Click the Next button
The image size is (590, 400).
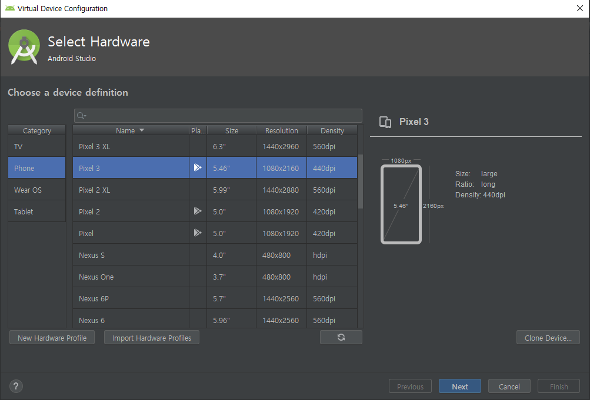click(x=460, y=386)
